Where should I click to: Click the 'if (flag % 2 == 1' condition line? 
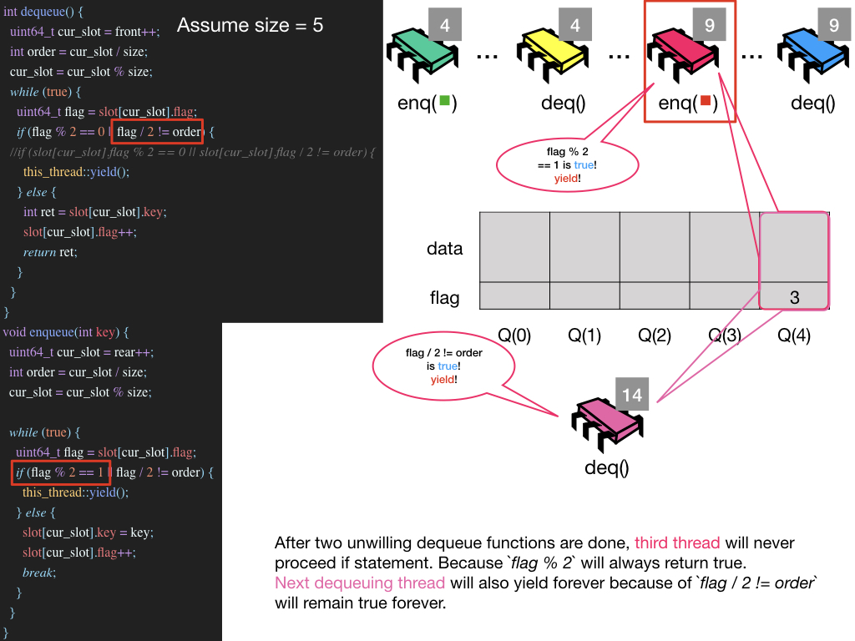coord(114,472)
